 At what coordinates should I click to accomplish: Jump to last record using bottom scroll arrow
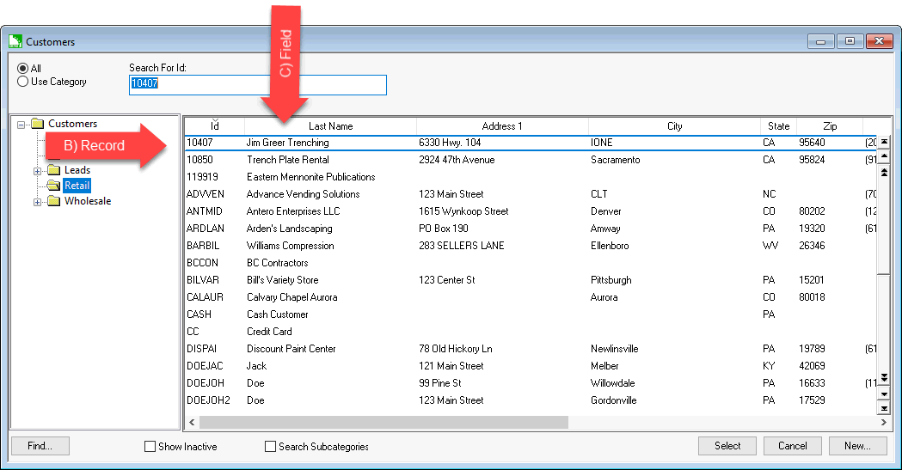tap(883, 409)
